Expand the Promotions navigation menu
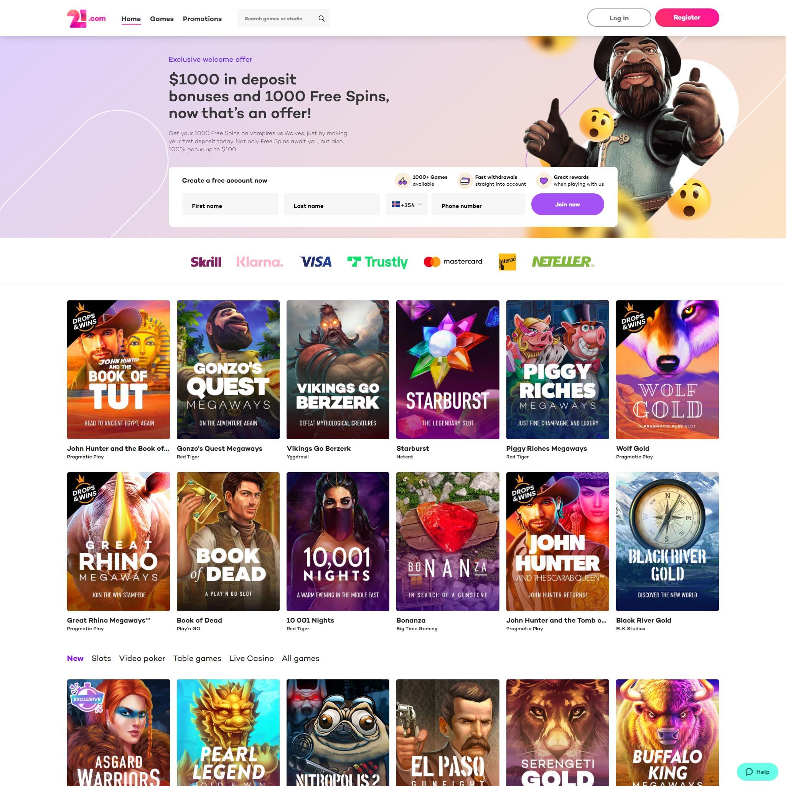 [201, 18]
